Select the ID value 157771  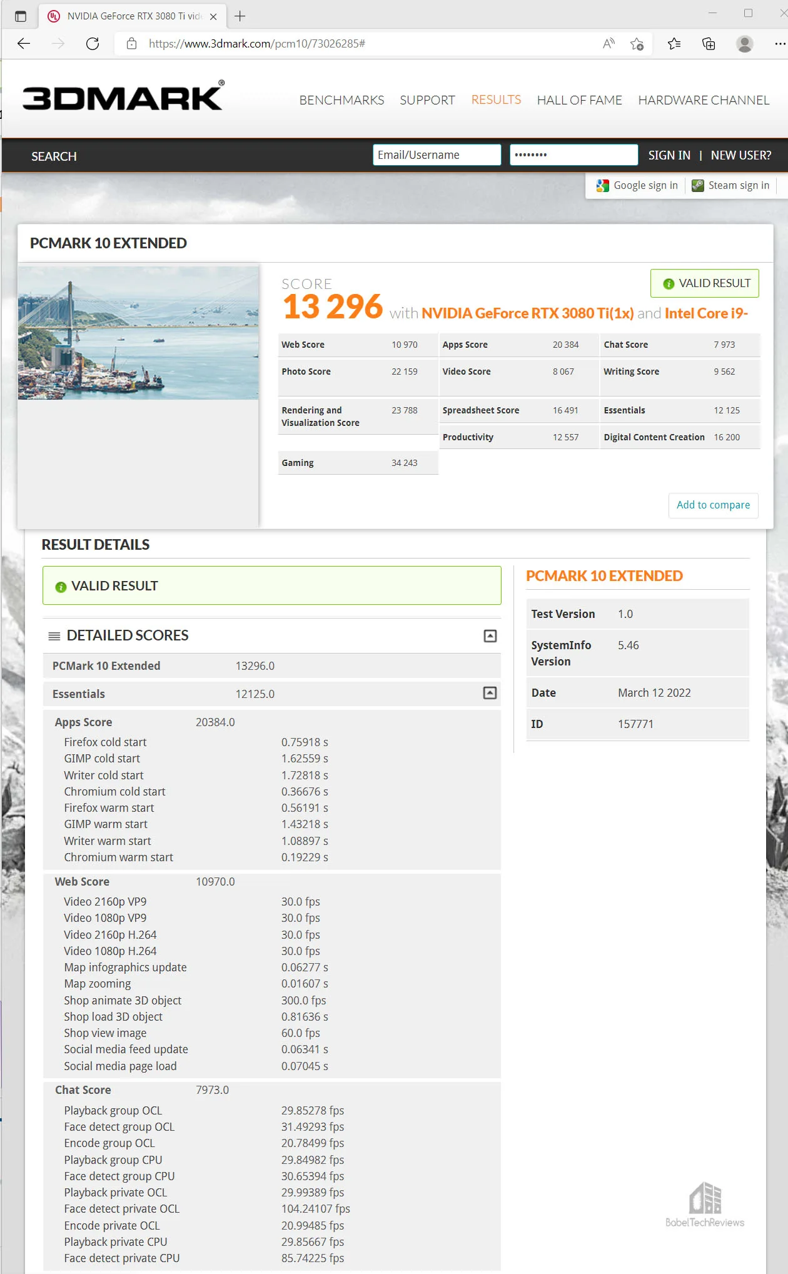(635, 724)
